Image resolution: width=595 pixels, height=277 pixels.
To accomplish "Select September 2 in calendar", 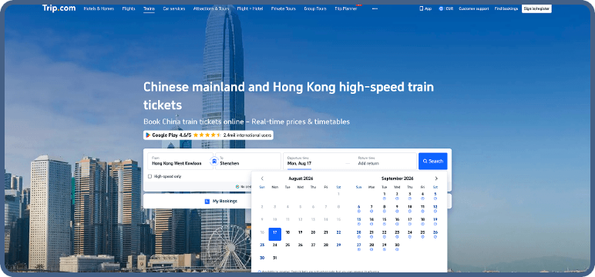I will click(x=397, y=195).
